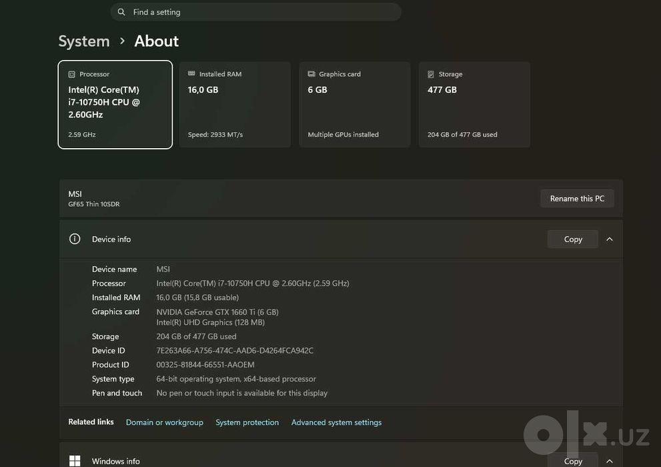This screenshot has height=467, width=661.
Task: Click the Device ID value 7E263A66-A756-474C-AAD6-D4264FCA942C
Action: pos(235,351)
